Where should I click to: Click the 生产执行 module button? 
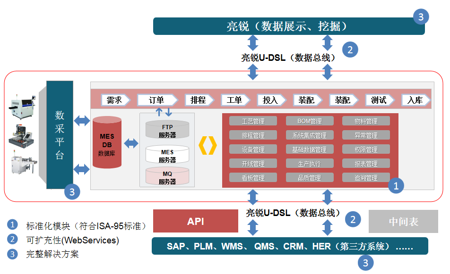pos(310,164)
